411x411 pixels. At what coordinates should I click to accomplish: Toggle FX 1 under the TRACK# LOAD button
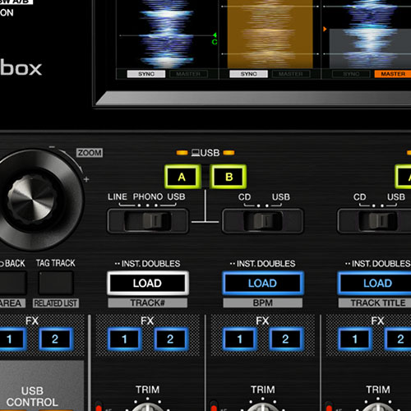[x=124, y=339]
